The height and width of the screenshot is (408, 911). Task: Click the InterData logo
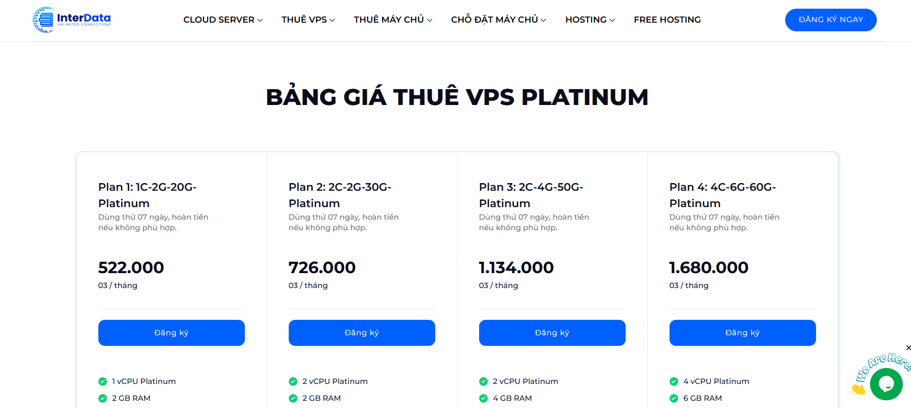tap(71, 20)
